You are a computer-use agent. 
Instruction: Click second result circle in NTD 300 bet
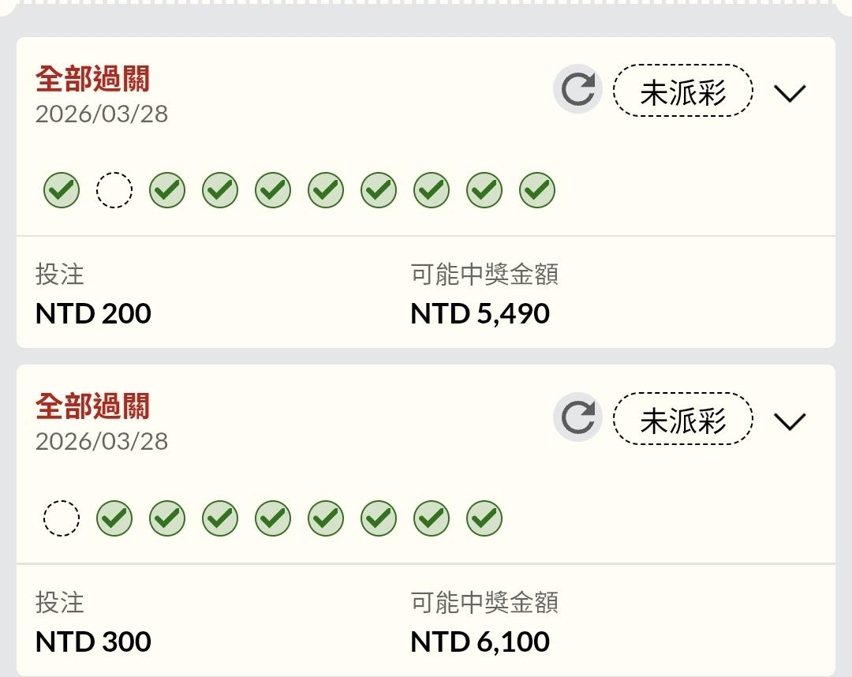coord(114,518)
